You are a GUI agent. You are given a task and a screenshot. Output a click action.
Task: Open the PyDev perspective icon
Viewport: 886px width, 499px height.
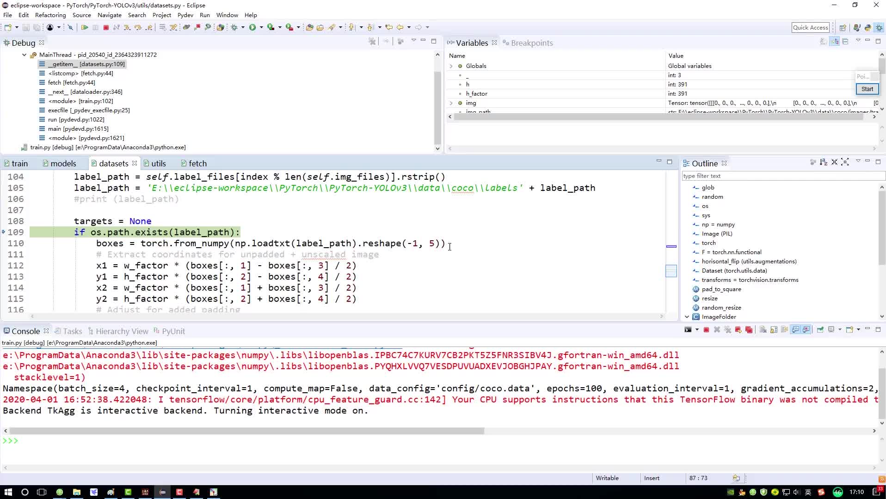[x=868, y=28]
